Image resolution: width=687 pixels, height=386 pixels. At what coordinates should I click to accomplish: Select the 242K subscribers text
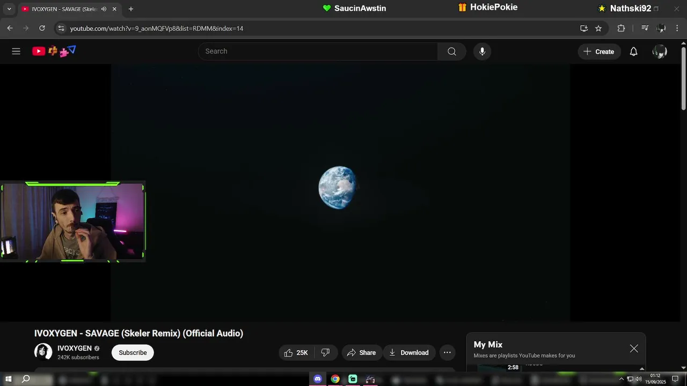(x=78, y=357)
